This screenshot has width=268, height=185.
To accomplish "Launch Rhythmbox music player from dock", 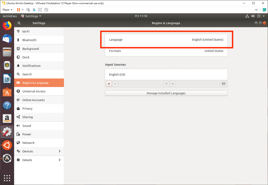I will (7, 65).
